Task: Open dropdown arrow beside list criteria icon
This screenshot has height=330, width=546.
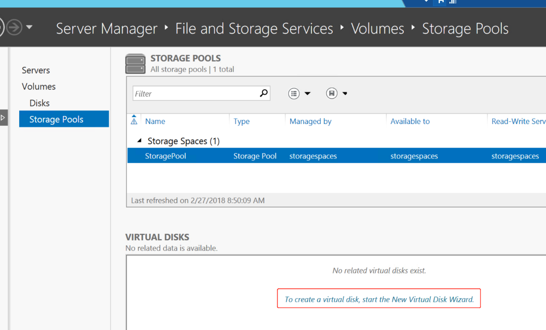Action: pos(307,93)
